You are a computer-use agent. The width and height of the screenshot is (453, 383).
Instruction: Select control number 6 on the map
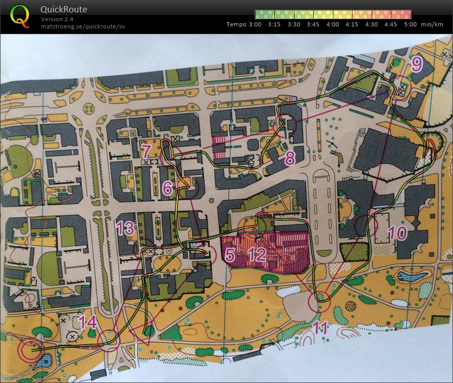pos(168,188)
